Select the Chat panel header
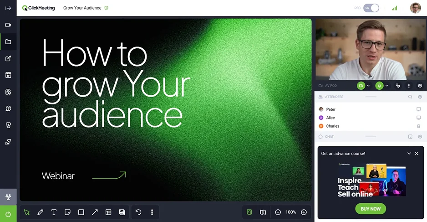 (x=371, y=137)
